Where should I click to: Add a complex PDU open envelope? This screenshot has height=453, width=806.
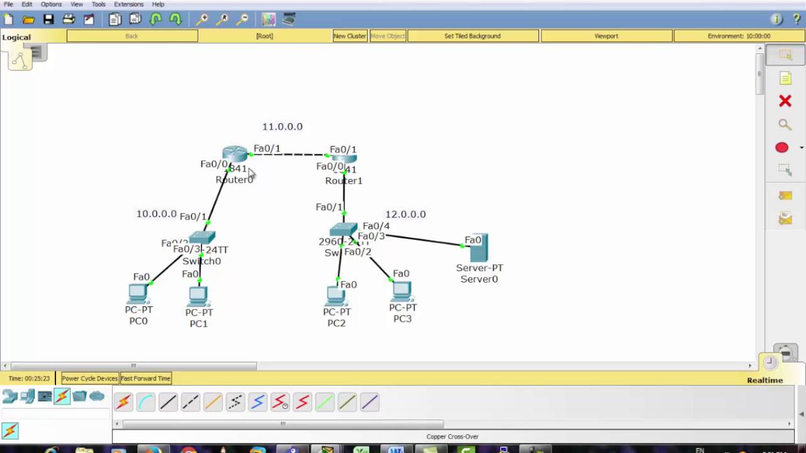785,218
